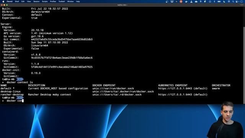This screenshot has height=138, width=245.
Task: Click 'unix:///Users/ta/.rd/docker.sock' endpoint text
Action: [117, 95]
